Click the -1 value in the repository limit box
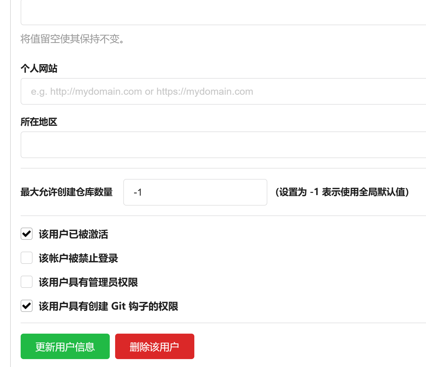This screenshot has height=367, width=426. pos(138,192)
